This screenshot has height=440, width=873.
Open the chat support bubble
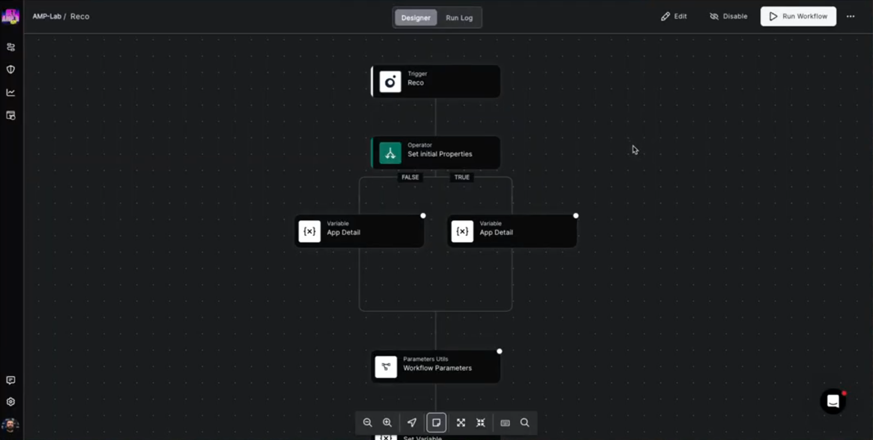[x=833, y=401]
